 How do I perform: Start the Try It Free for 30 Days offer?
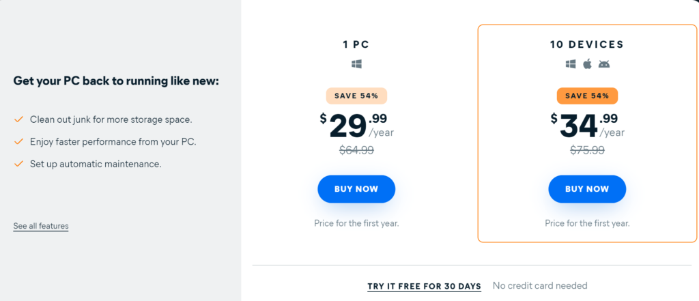[x=425, y=286]
